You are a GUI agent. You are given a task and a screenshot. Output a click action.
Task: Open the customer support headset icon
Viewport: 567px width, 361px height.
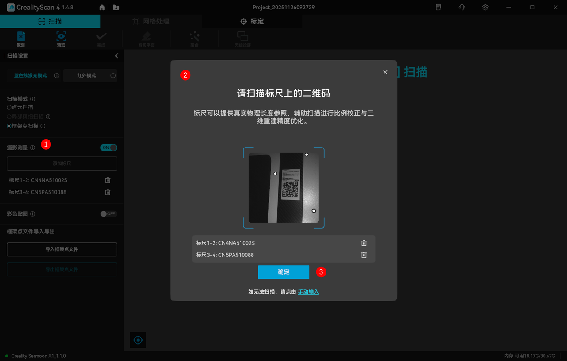462,8
